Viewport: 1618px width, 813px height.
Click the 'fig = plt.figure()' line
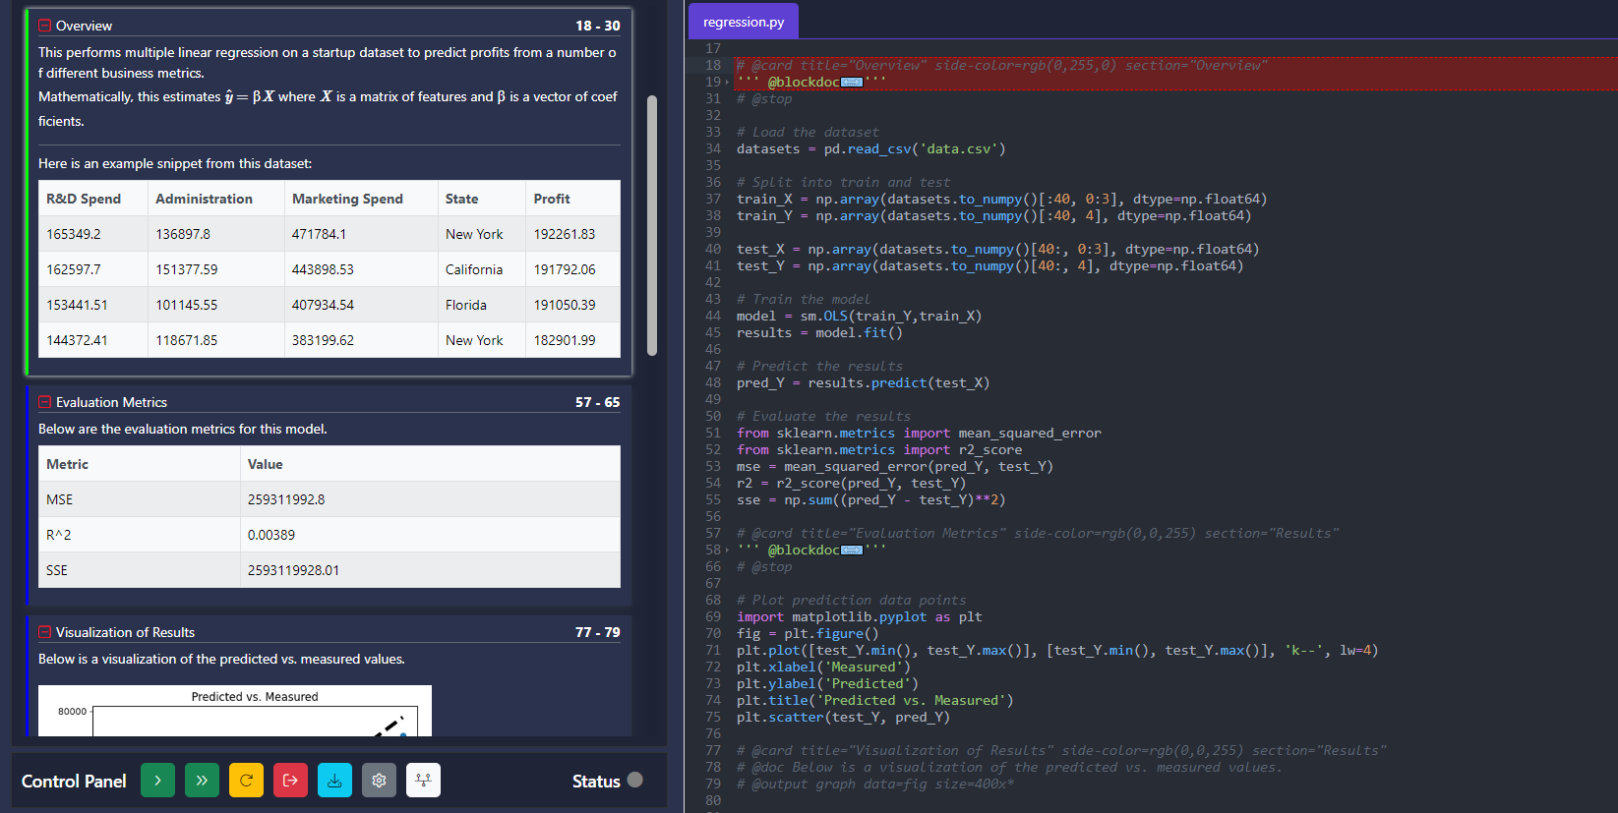808,634
